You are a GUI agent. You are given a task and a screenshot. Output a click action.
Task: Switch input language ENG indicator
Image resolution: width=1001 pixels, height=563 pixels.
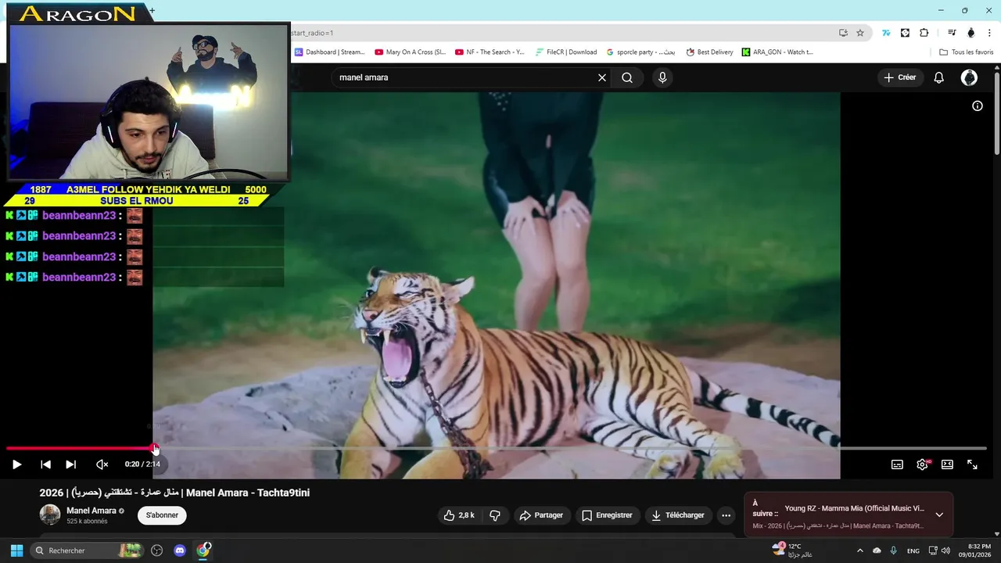tap(913, 550)
